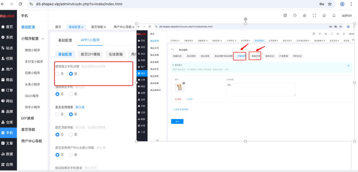Open the language translate icon in admin header
The width and height of the screenshot is (358, 172).
point(285,16)
